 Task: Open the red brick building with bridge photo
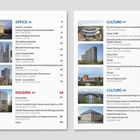[x=90, y=76]
